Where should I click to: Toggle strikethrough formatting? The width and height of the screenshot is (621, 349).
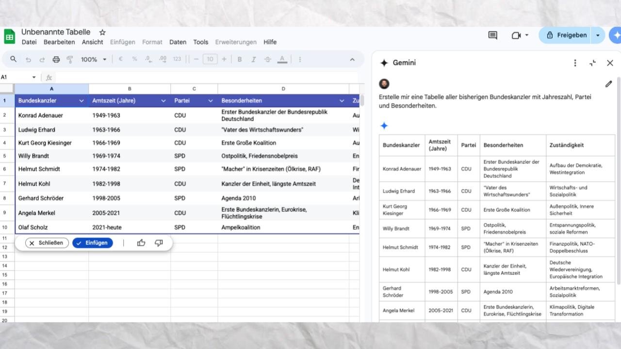click(x=267, y=59)
